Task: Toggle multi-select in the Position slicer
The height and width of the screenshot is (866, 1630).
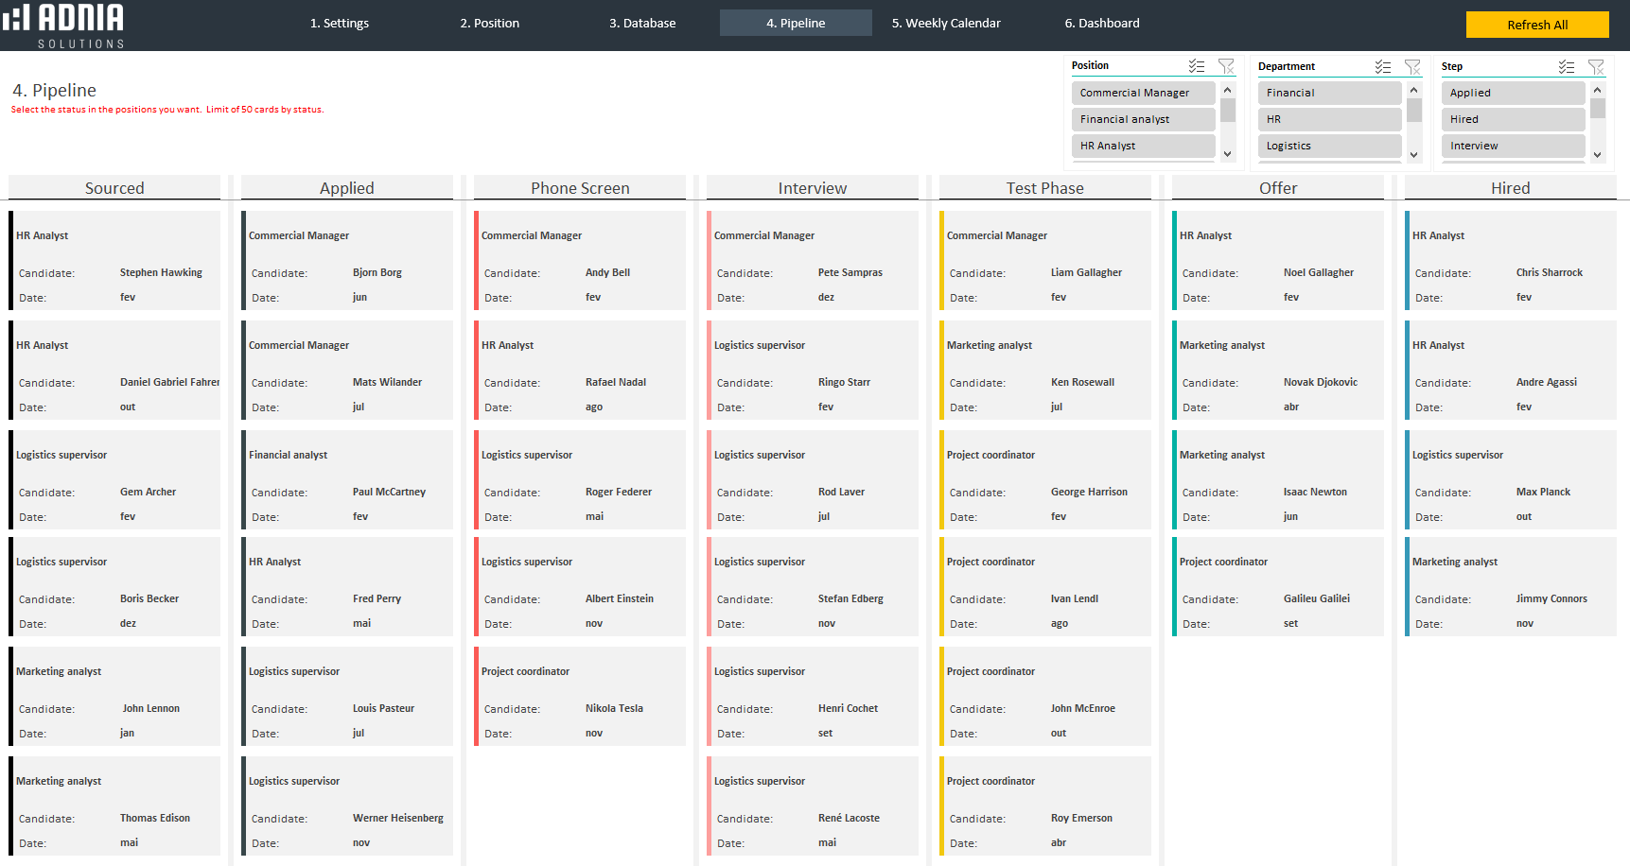Action: pyautogui.click(x=1197, y=66)
